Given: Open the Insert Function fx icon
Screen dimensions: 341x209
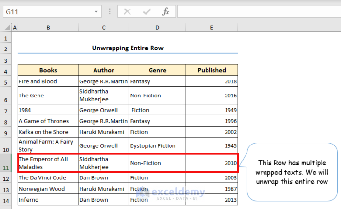Looking at the screenshot, I should pos(166,12).
